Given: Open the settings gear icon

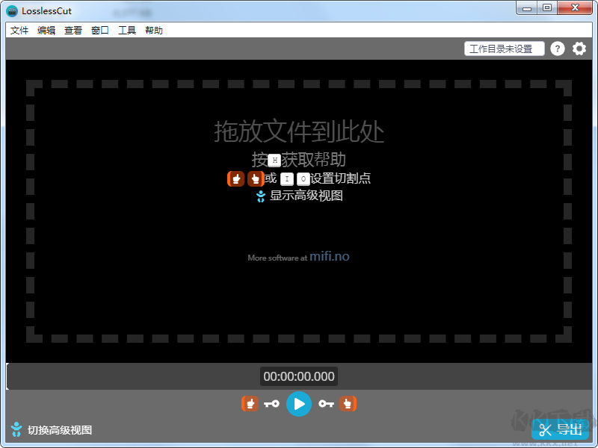Looking at the screenshot, I should (x=579, y=48).
